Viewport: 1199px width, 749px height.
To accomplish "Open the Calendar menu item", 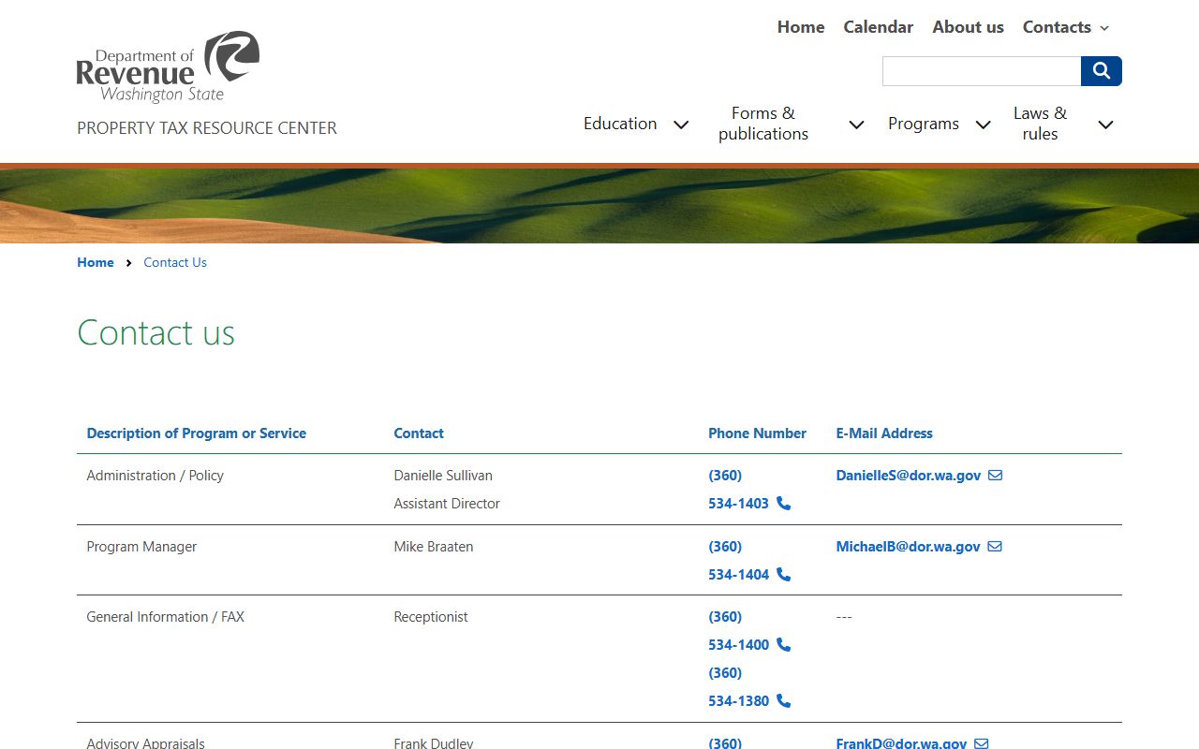I will [x=878, y=27].
